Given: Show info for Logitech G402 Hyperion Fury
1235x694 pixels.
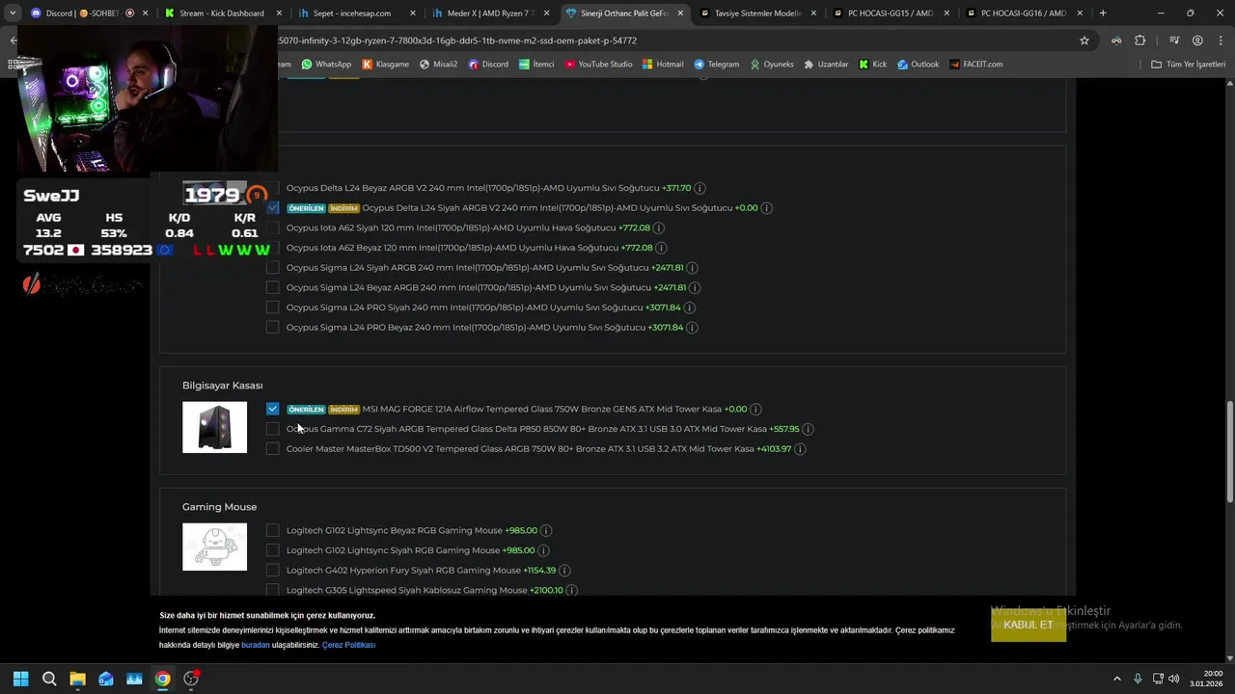Looking at the screenshot, I should [564, 571].
